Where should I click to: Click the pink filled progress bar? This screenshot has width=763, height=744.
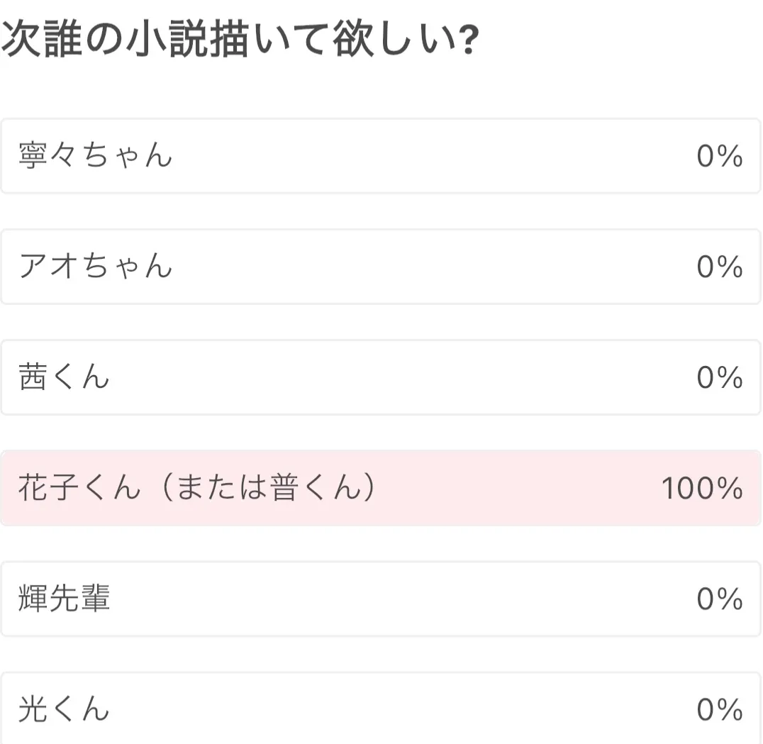(381, 488)
